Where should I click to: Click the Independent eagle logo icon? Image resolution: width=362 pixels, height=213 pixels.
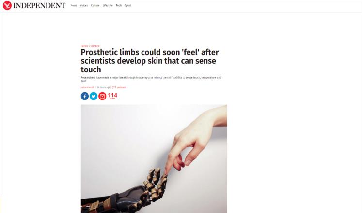pyautogui.click(x=7, y=5)
